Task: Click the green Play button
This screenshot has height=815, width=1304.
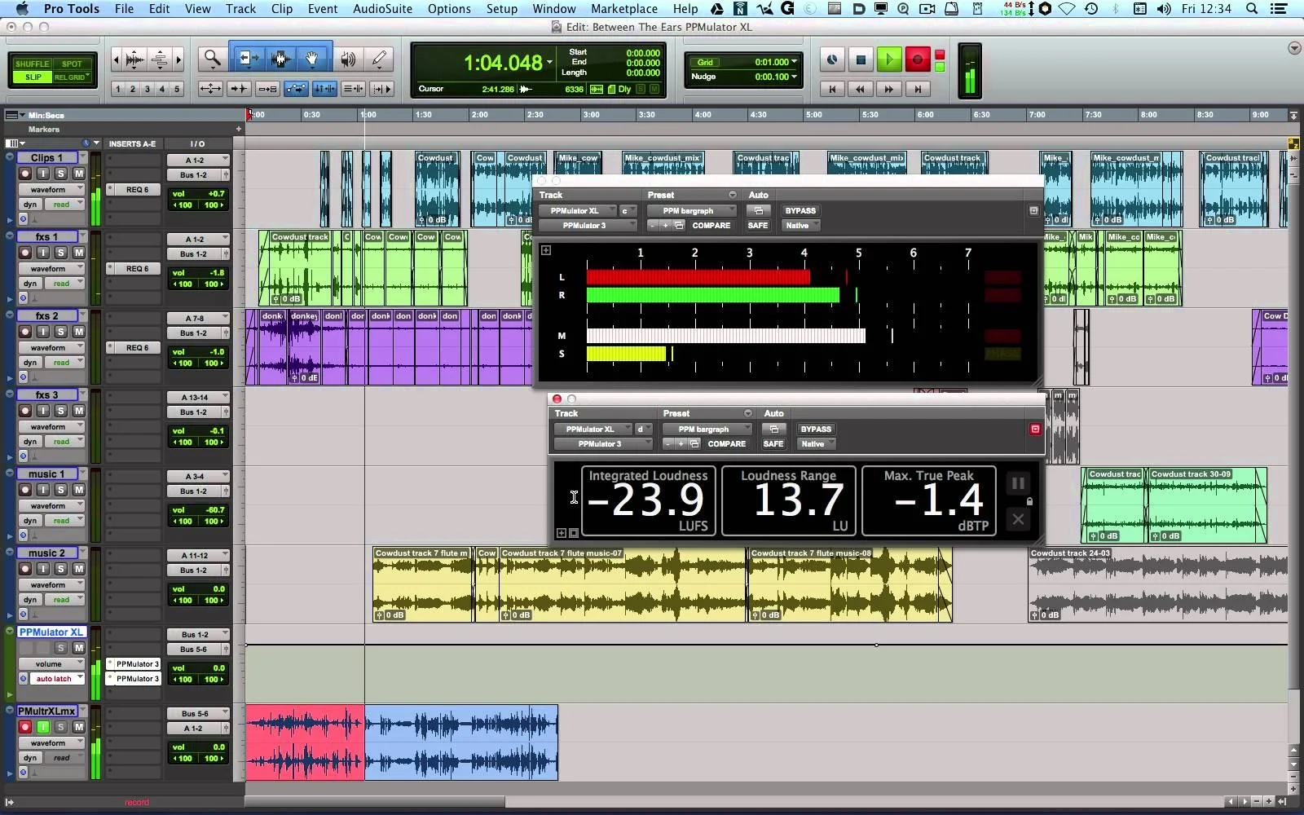Action: point(889,59)
